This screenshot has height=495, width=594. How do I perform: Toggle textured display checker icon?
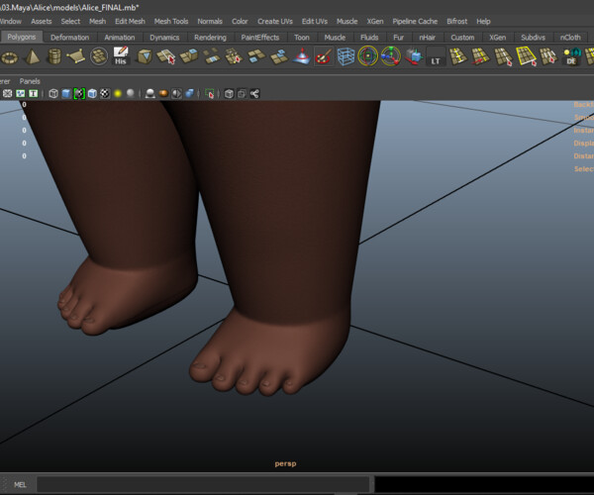[x=105, y=93]
